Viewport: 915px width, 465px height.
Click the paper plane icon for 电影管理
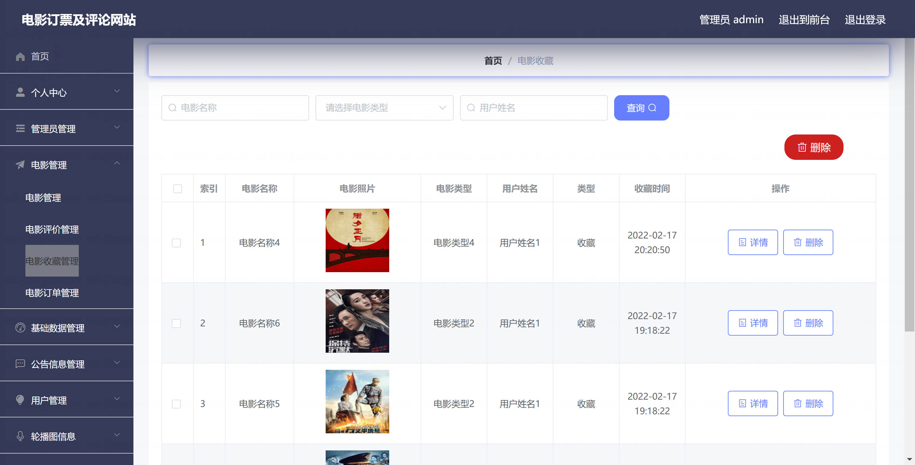point(20,165)
